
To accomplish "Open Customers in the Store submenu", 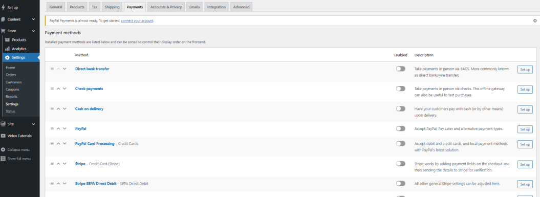I will (x=14, y=82).
